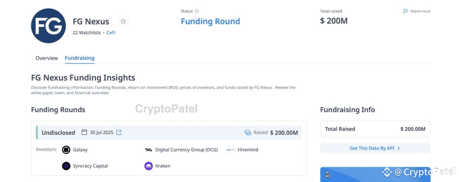Open the funding round external link icon

tap(119, 132)
